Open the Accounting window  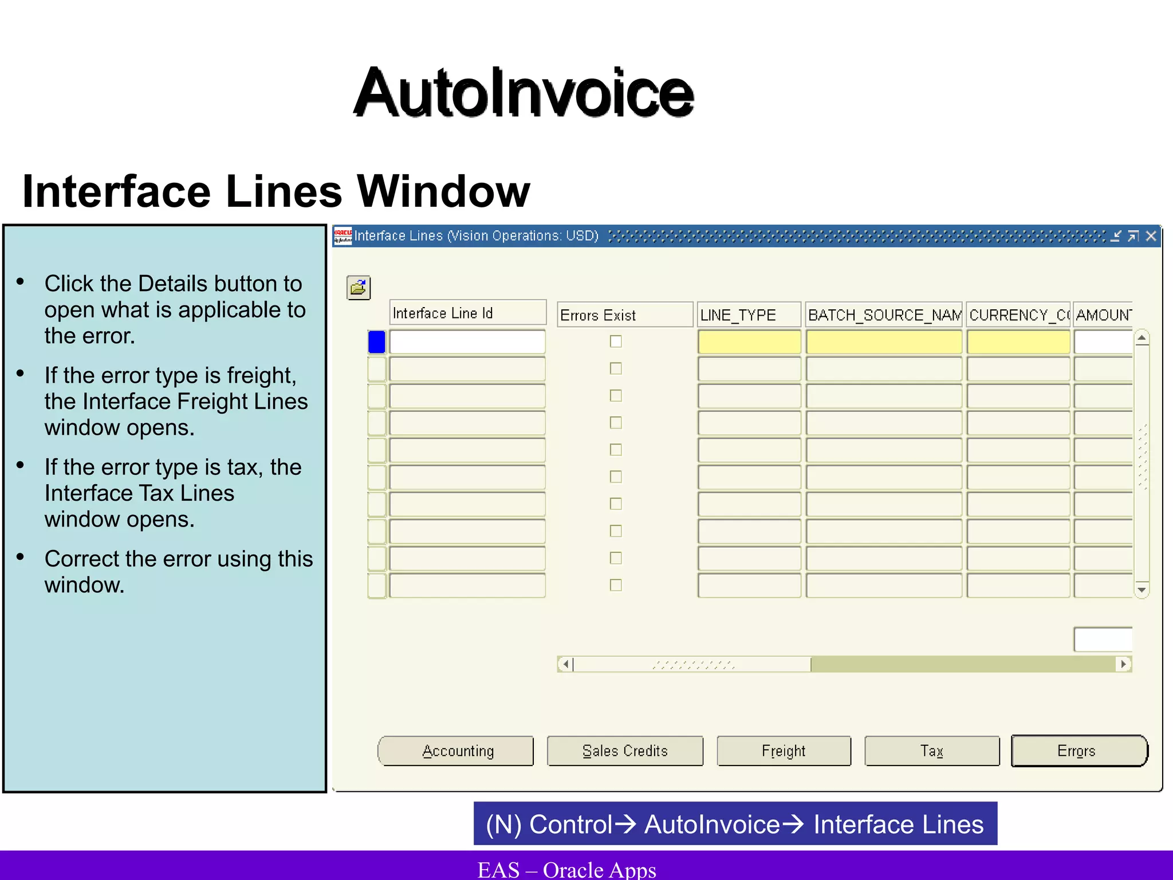[456, 751]
